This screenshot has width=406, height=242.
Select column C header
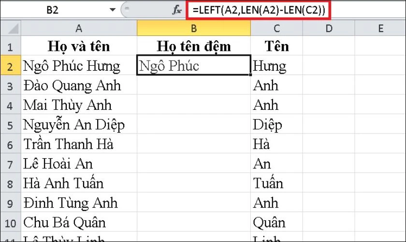pyautogui.click(x=276, y=28)
